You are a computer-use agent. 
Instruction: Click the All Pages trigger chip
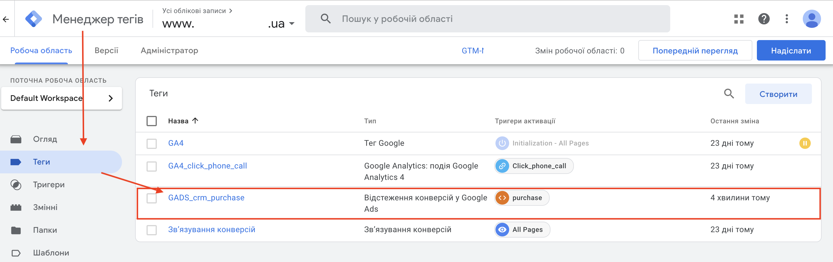[522, 229]
